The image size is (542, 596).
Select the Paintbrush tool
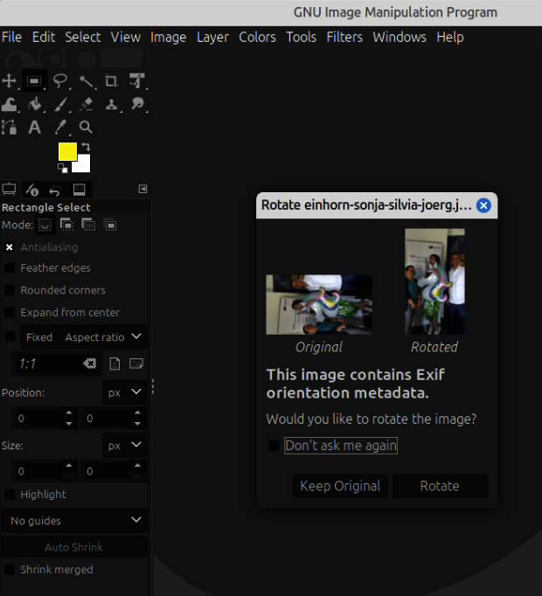[x=60, y=104]
